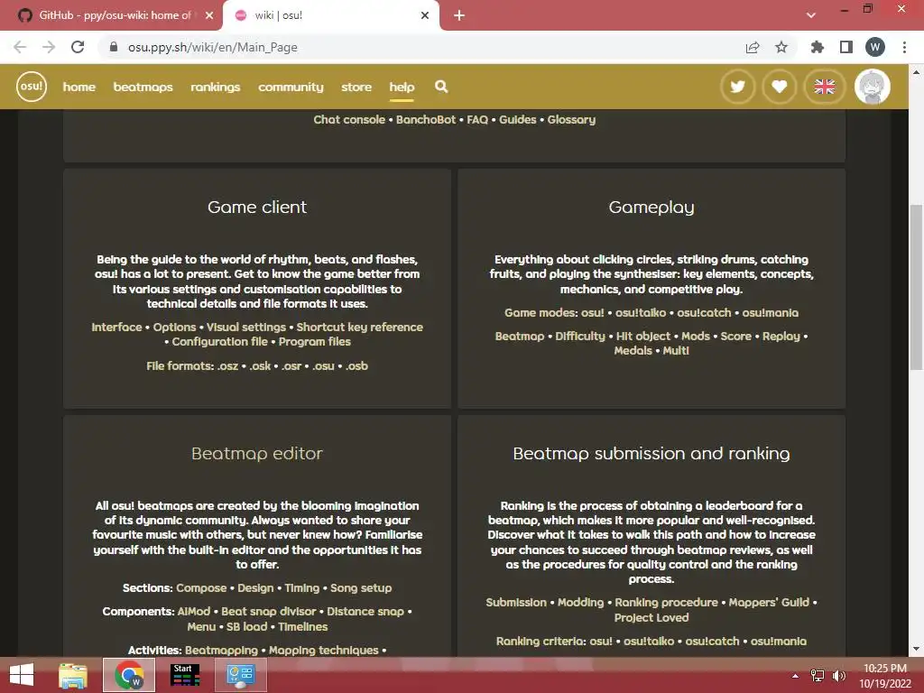924x693 pixels.
Task: Open the AiMod component link
Action: click(x=194, y=612)
